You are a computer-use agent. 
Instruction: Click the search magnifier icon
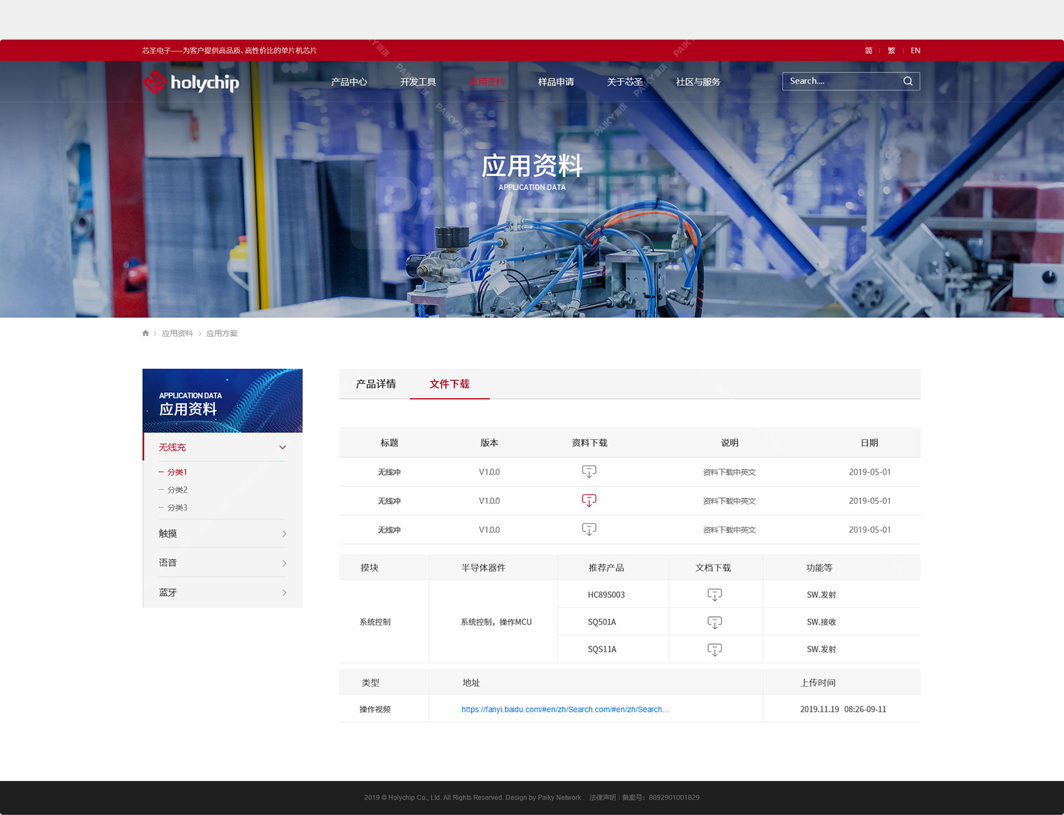(908, 81)
